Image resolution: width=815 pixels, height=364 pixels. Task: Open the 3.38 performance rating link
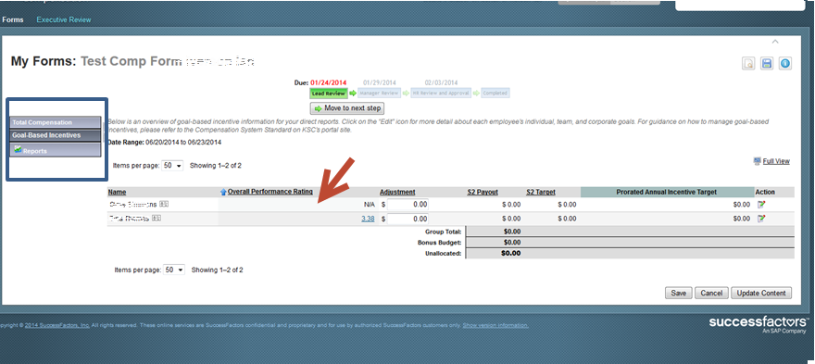pyautogui.click(x=368, y=219)
